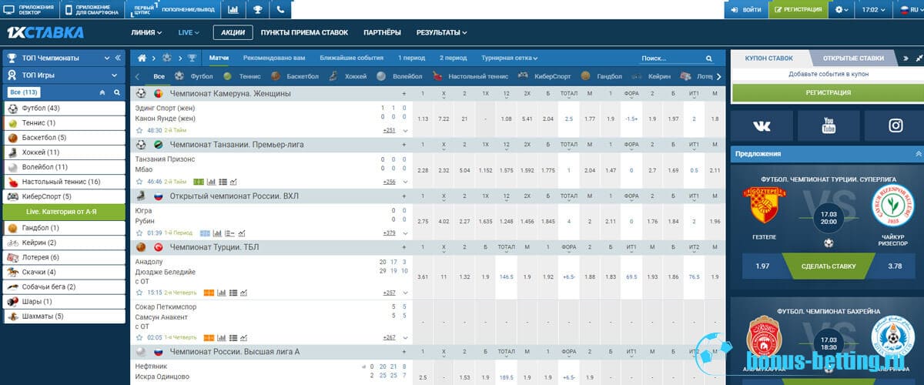Collapse the left sidebar with double arrow
This screenshot has height=385, width=924.
click(118, 58)
